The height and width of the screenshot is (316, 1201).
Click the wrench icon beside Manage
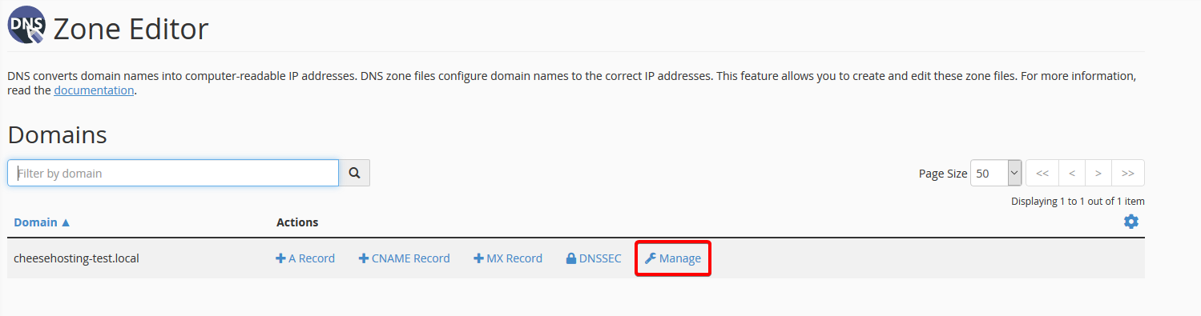coord(651,258)
